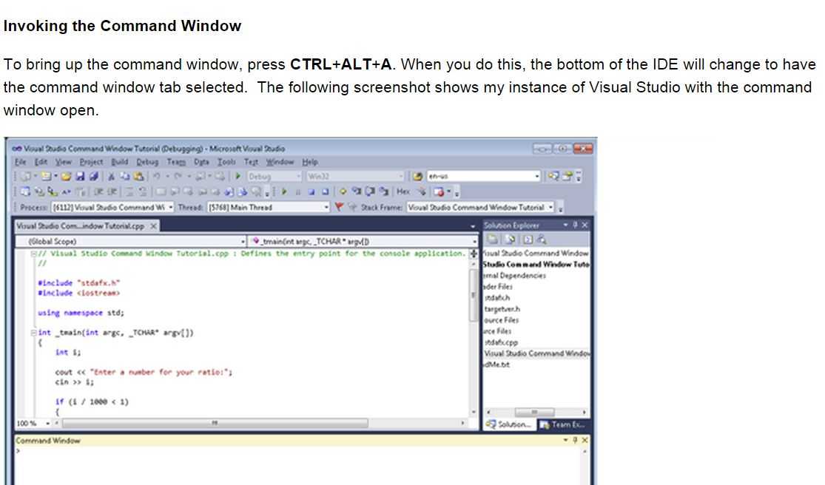Click the Break All pause icon
Viewport: 825px width, 485px height.
point(297,191)
